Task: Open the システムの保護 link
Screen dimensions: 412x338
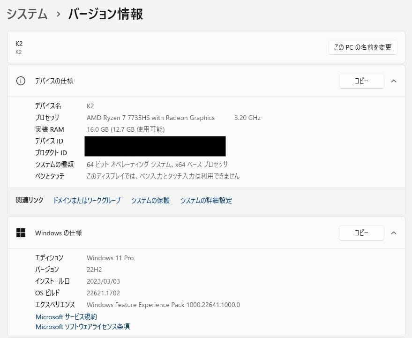Action: 150,200
